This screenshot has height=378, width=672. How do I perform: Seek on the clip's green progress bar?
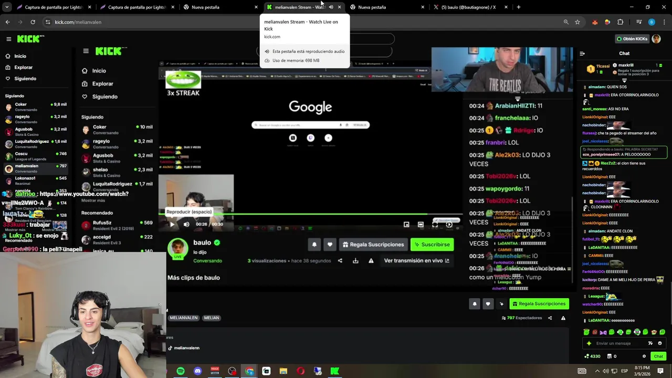pyautogui.click(x=310, y=214)
